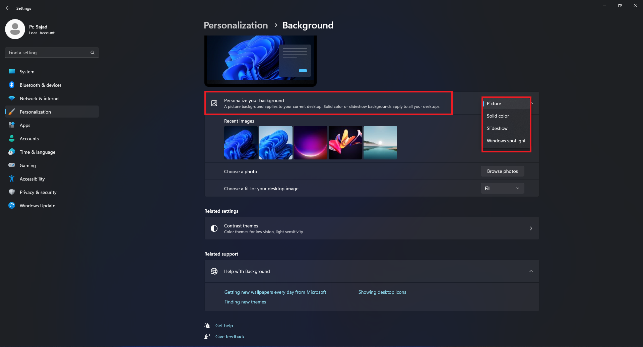Open Getting new wallpapers every day link
The image size is (643, 347).
(275, 292)
